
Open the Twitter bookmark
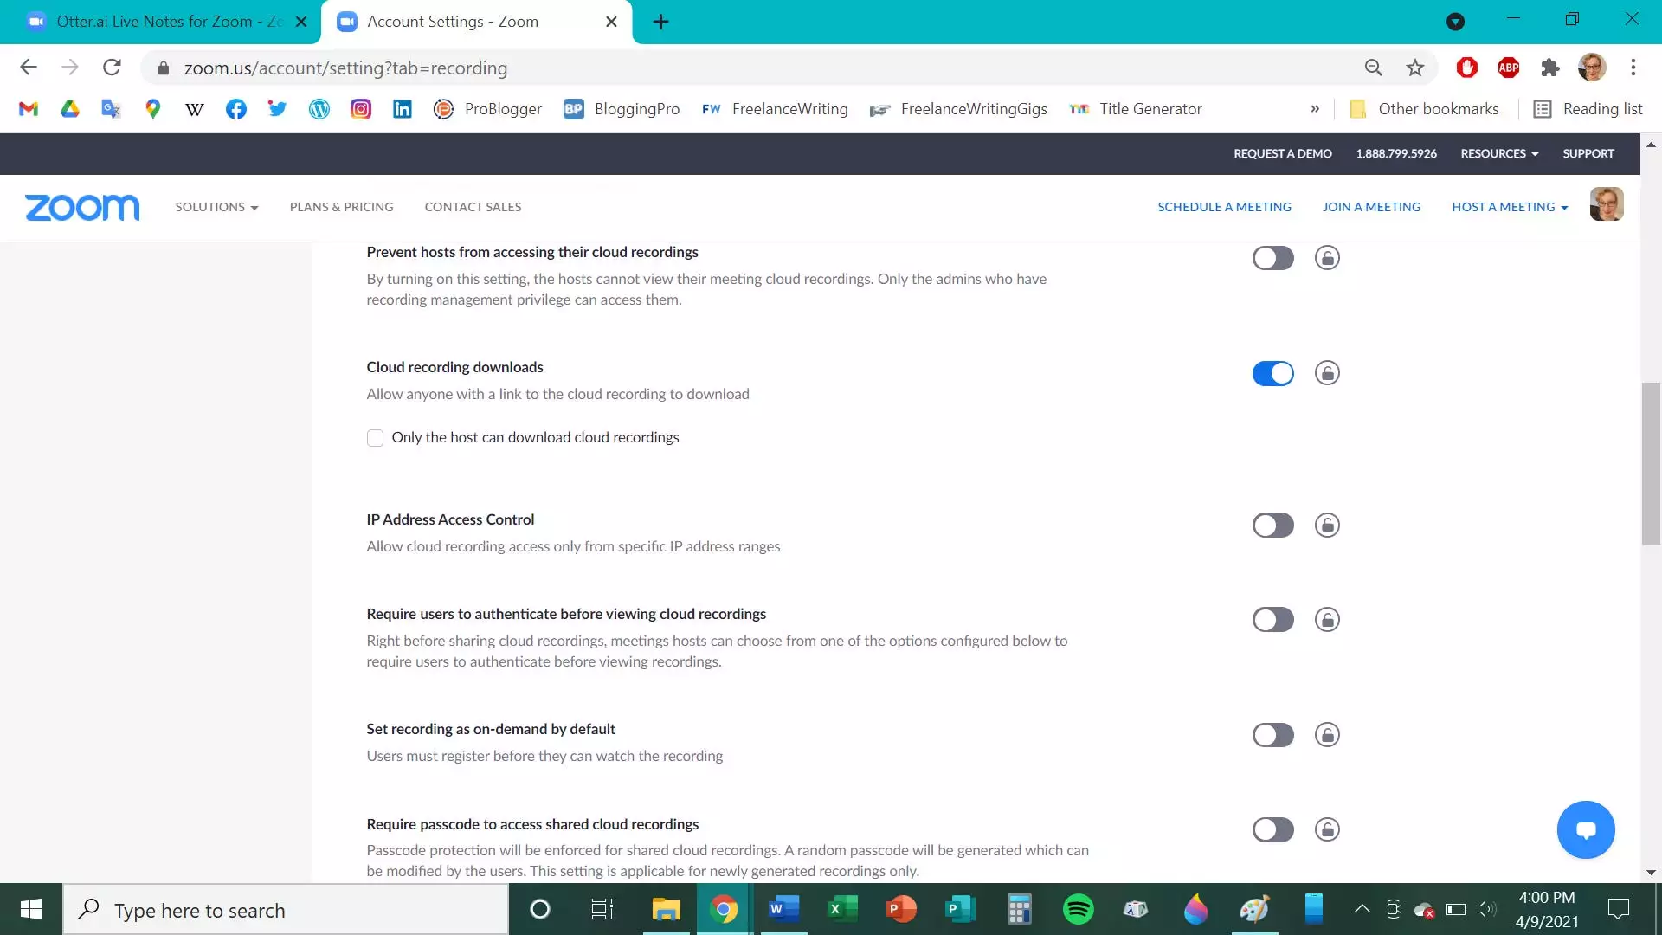point(277,109)
